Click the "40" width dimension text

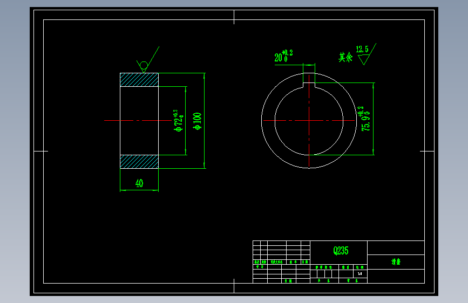click(x=139, y=183)
